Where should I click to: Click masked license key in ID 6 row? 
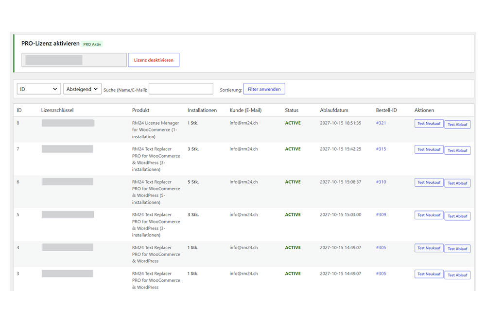pyautogui.click(x=68, y=181)
